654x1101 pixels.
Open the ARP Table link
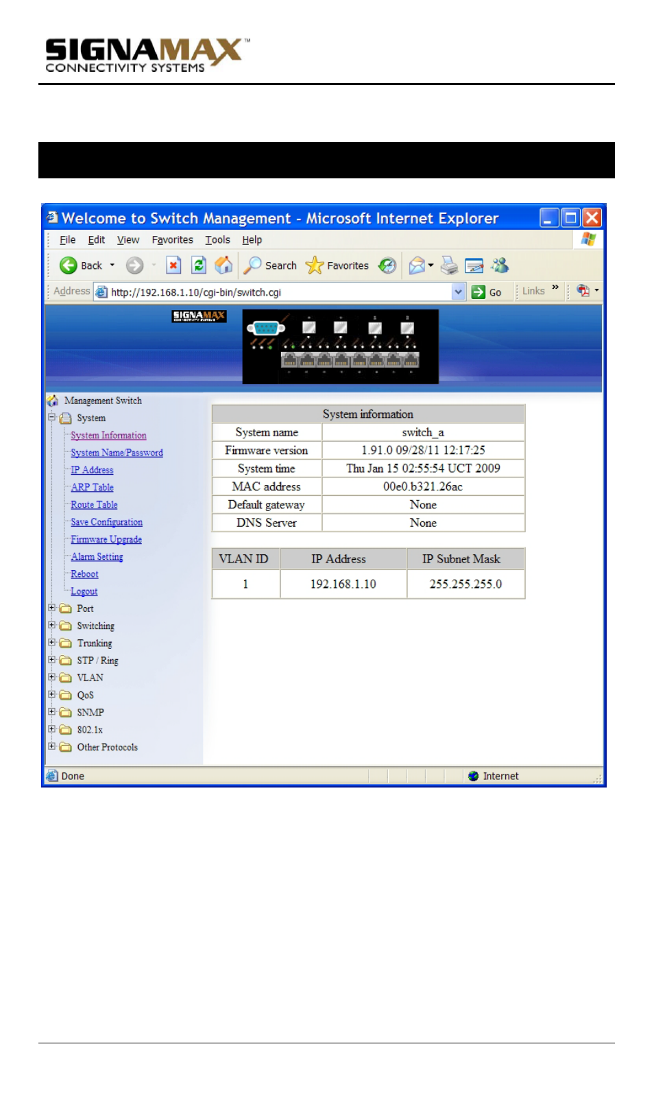click(93, 487)
